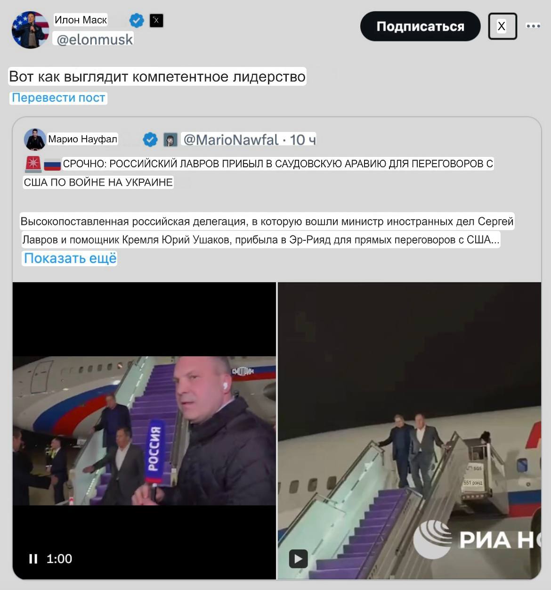Viewport: 551px width, 590px height.
Task: Click the verified badge next to Марио Науфал
Action: tap(150, 139)
